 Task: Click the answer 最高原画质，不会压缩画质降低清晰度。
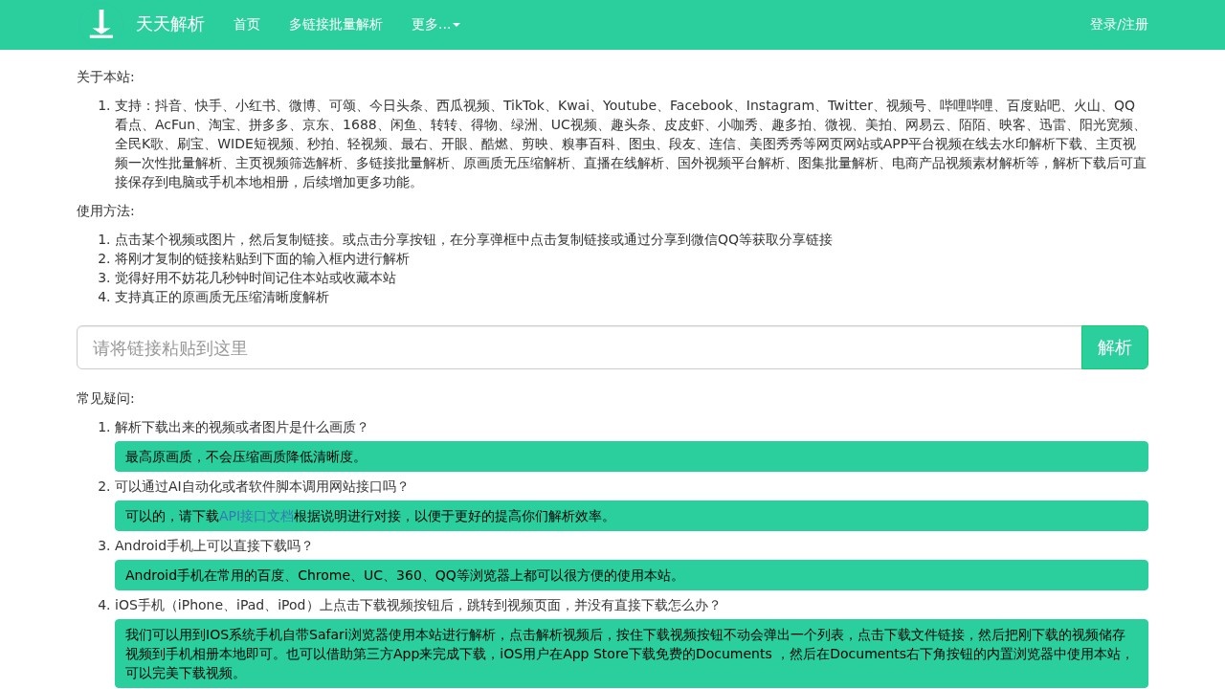(632, 456)
